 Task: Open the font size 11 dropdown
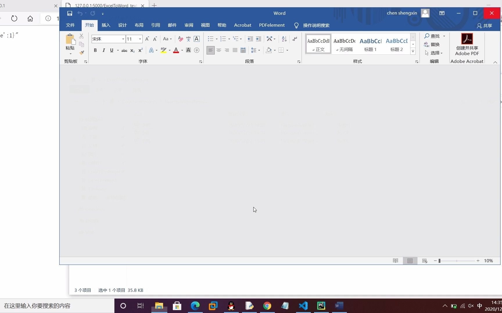(x=140, y=39)
